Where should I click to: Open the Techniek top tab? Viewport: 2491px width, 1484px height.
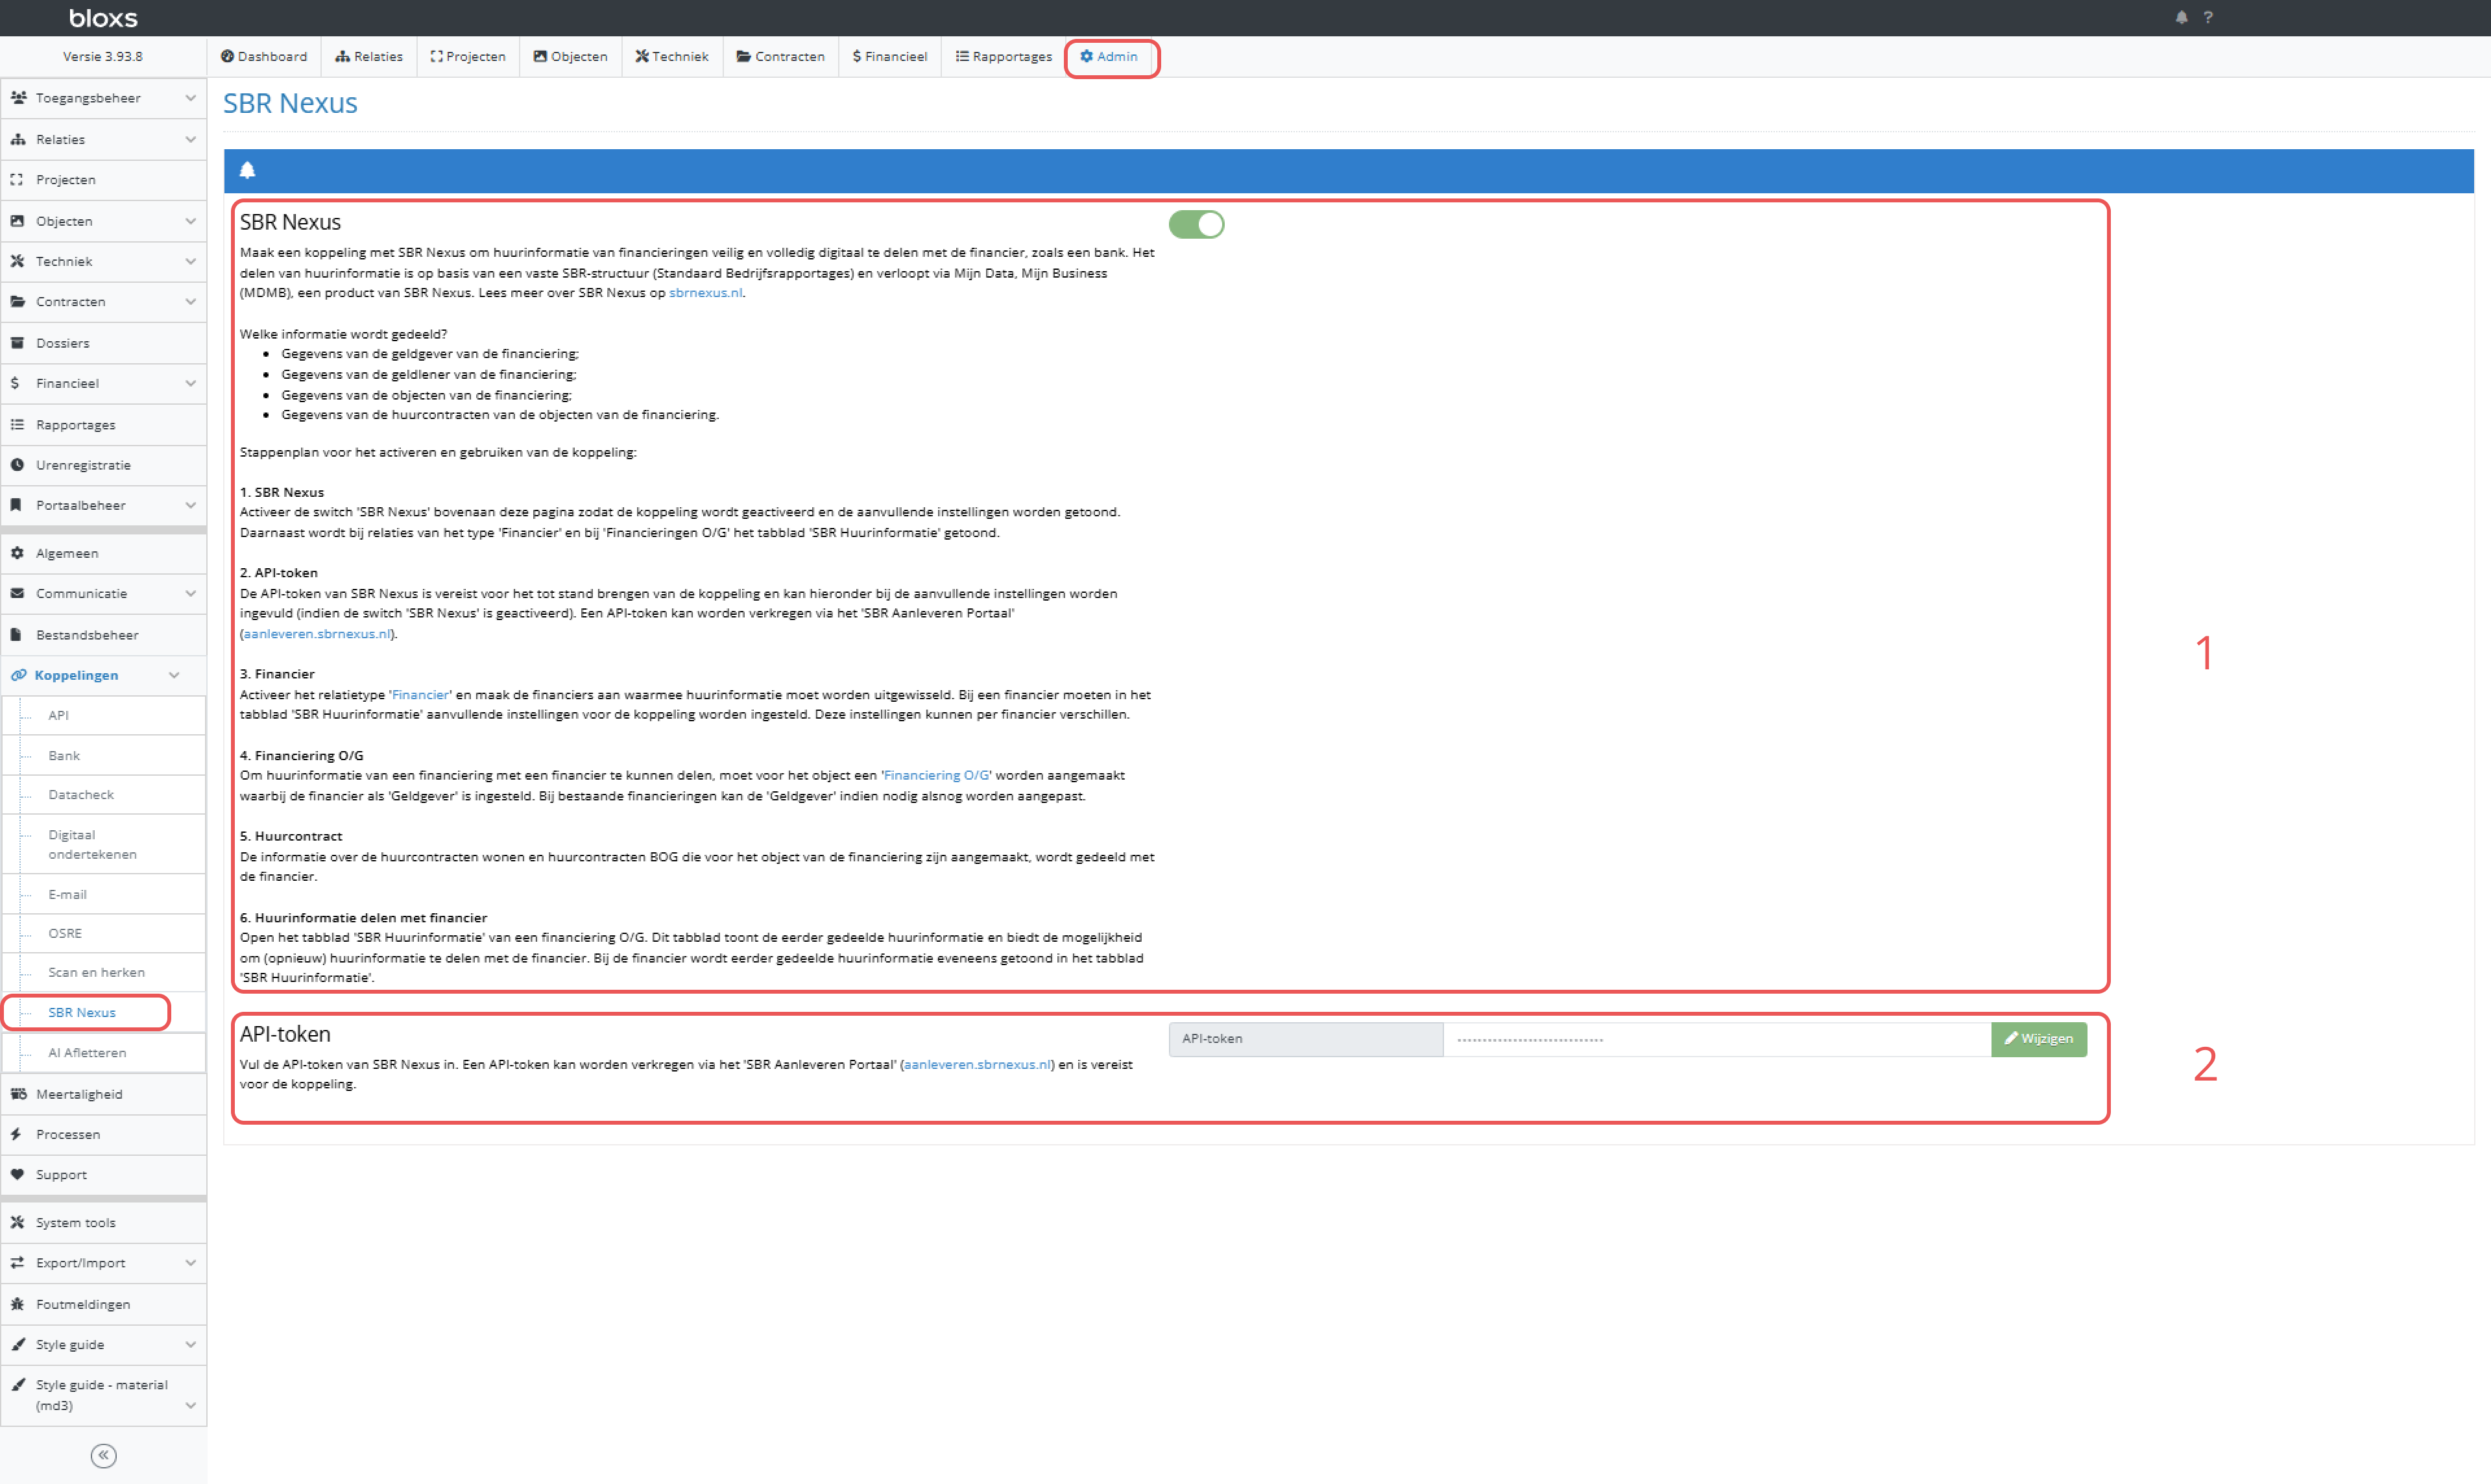click(672, 57)
